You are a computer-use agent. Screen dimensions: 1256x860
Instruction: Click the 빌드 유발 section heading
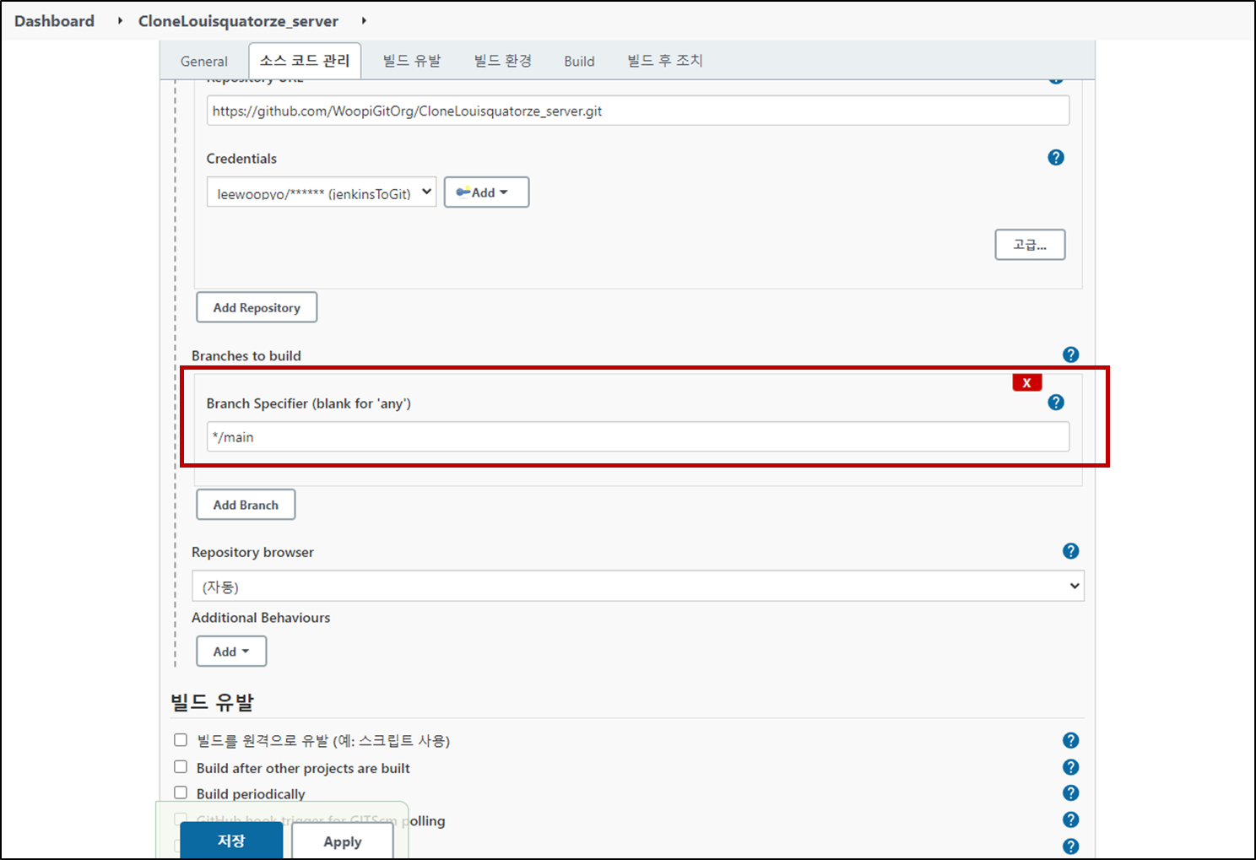(x=212, y=702)
